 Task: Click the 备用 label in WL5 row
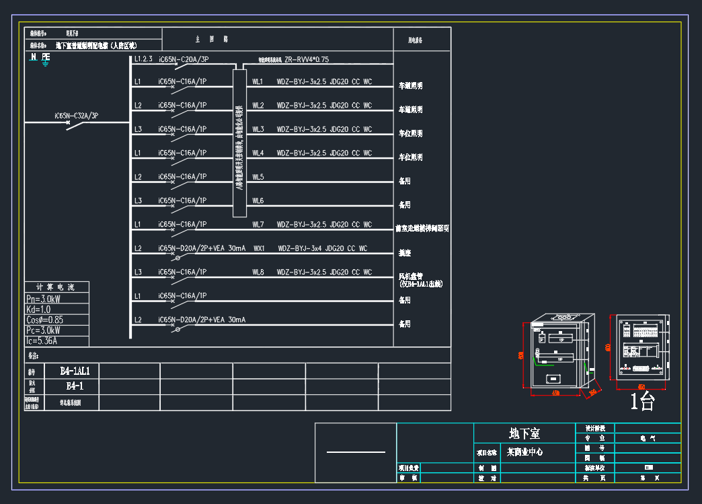coord(405,181)
